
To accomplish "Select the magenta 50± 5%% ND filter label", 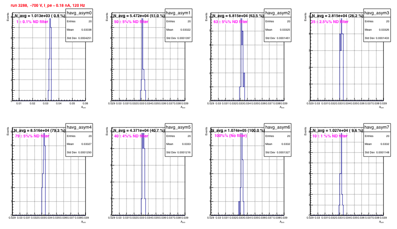I will pos(131,22).
